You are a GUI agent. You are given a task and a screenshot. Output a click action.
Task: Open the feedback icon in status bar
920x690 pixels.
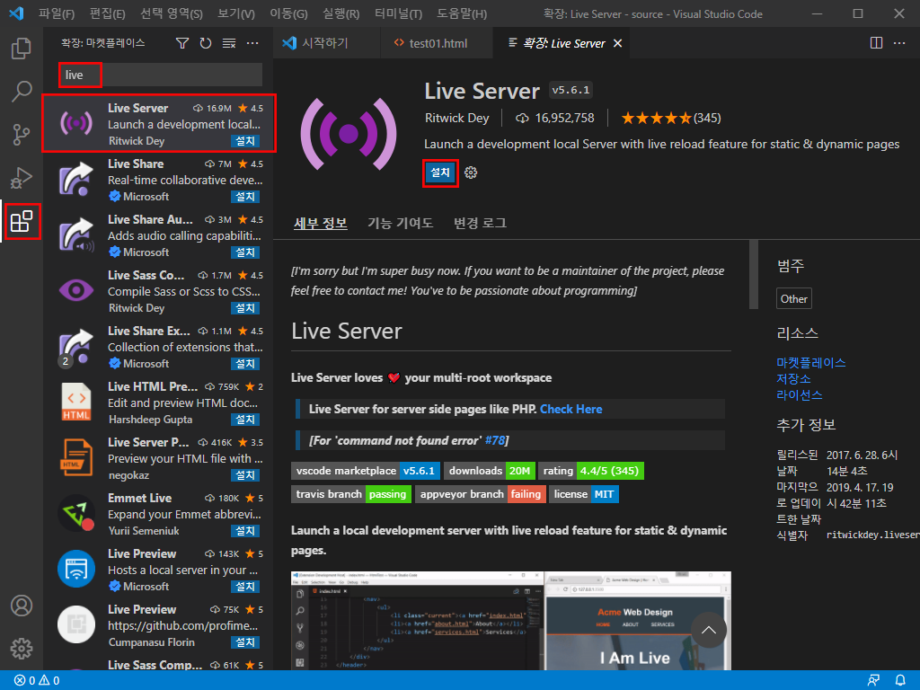click(873, 681)
